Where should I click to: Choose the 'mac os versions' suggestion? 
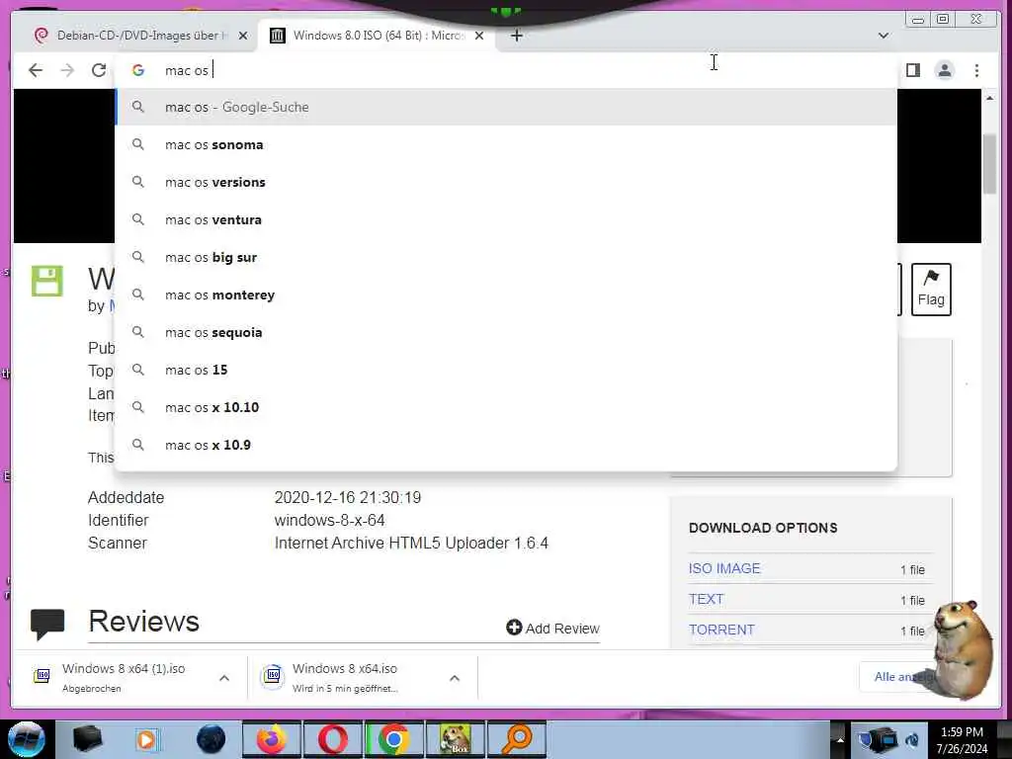506,182
